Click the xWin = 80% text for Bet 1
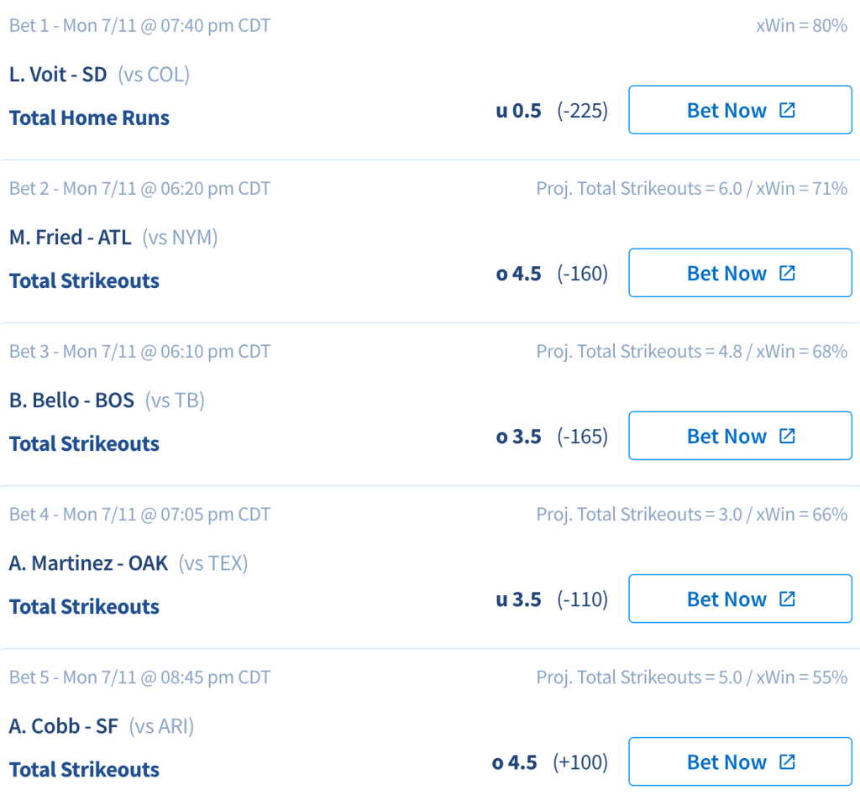 [x=802, y=25]
